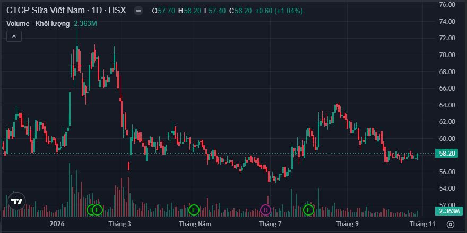This screenshot has width=467, height=233.
Task: Click the 2026 time axis label
Action: pos(57,224)
